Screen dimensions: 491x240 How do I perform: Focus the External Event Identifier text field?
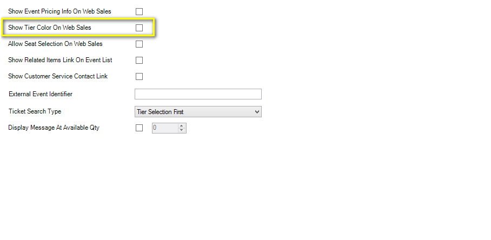[x=198, y=94]
